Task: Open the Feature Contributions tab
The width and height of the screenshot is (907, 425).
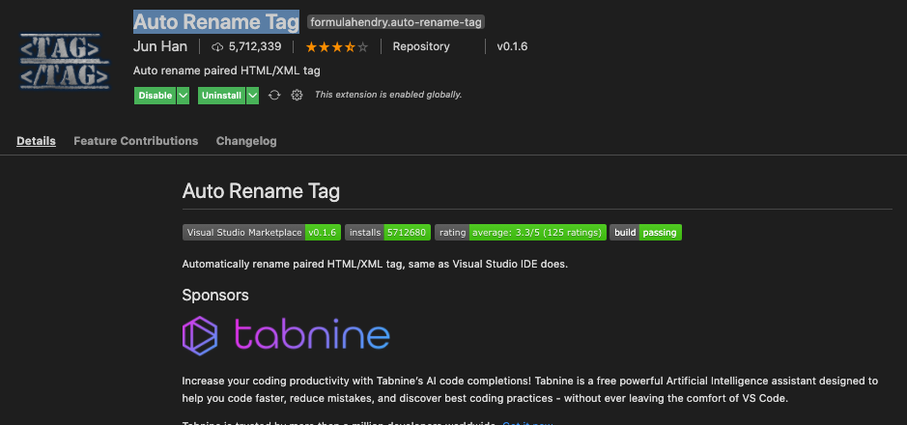Action: [x=136, y=141]
